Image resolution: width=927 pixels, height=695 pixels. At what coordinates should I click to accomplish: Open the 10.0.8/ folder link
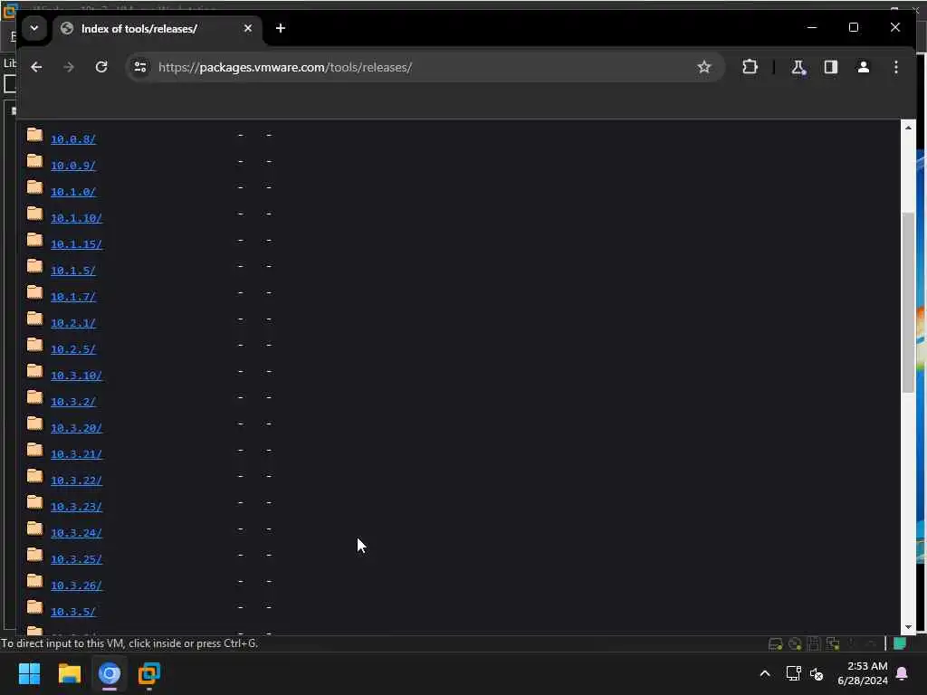72,139
